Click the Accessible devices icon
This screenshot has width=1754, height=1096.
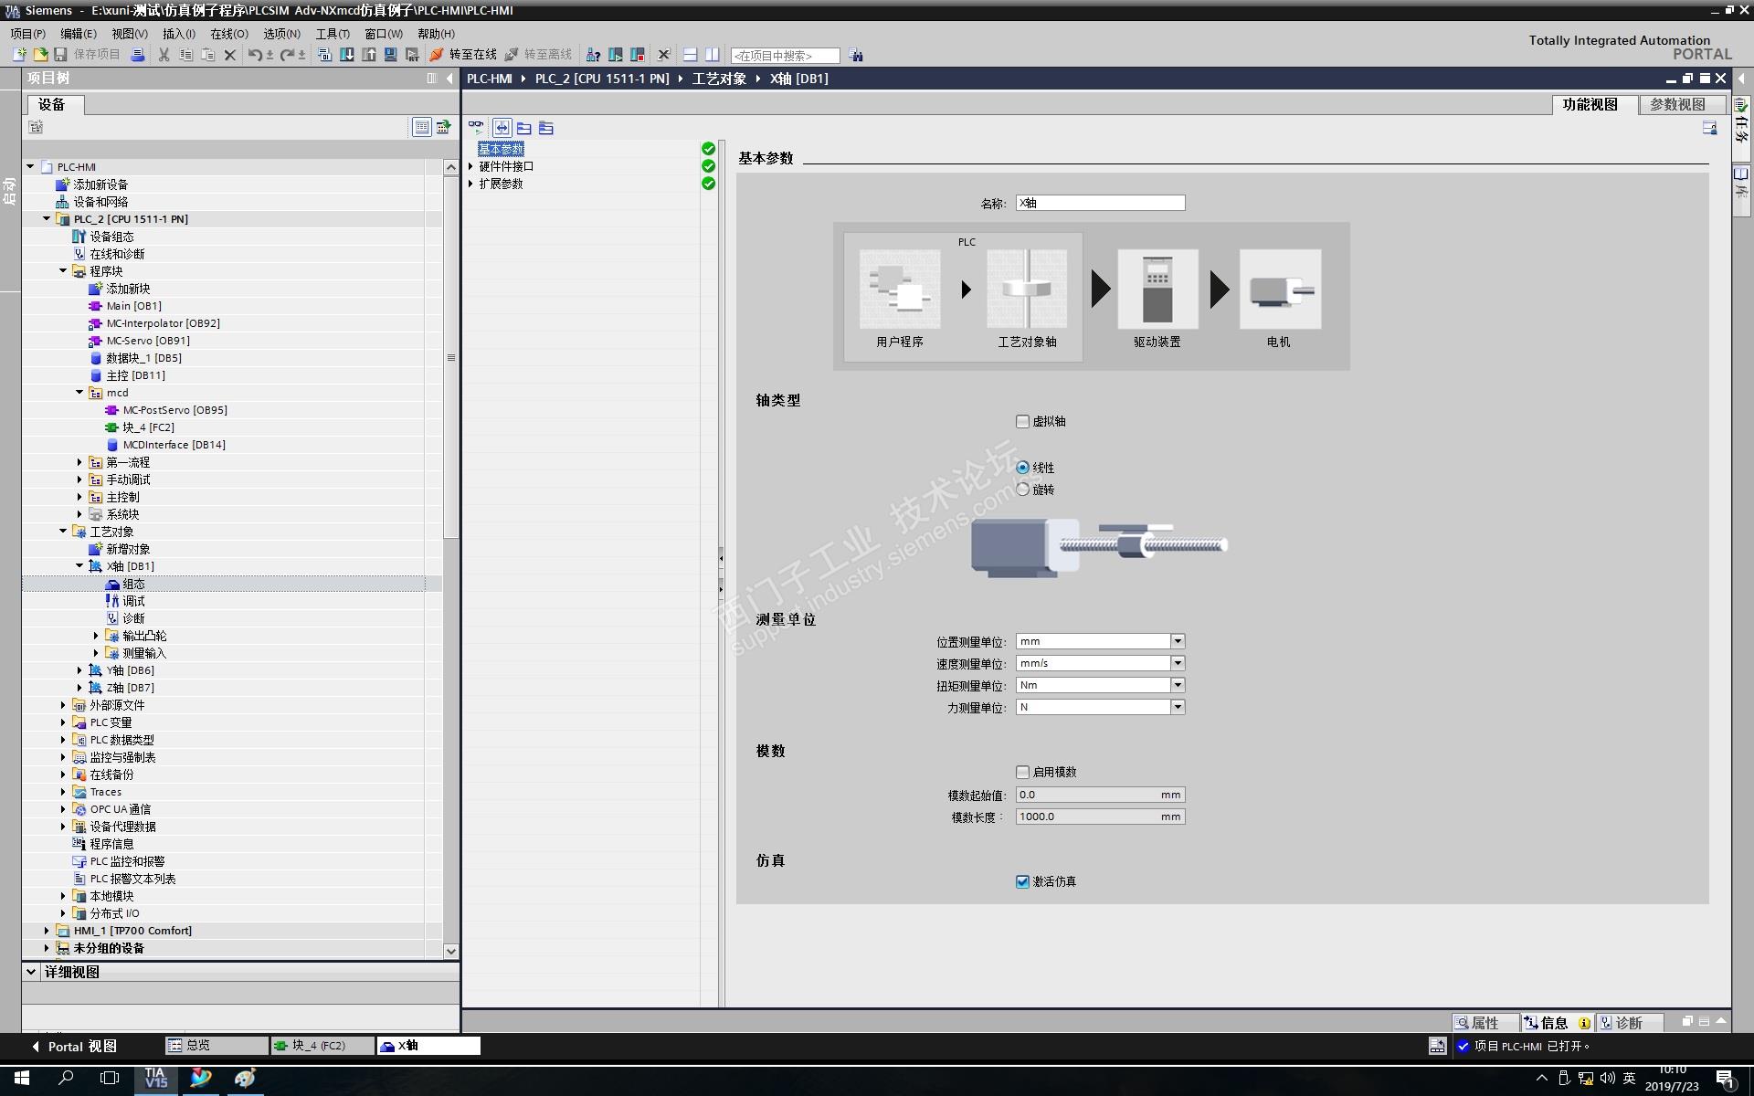pyautogui.click(x=593, y=55)
